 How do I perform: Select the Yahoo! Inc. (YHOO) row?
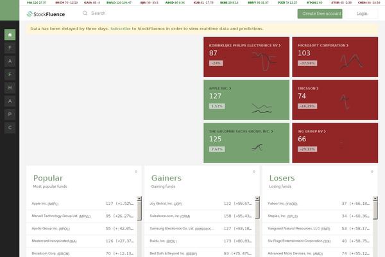[318, 204]
